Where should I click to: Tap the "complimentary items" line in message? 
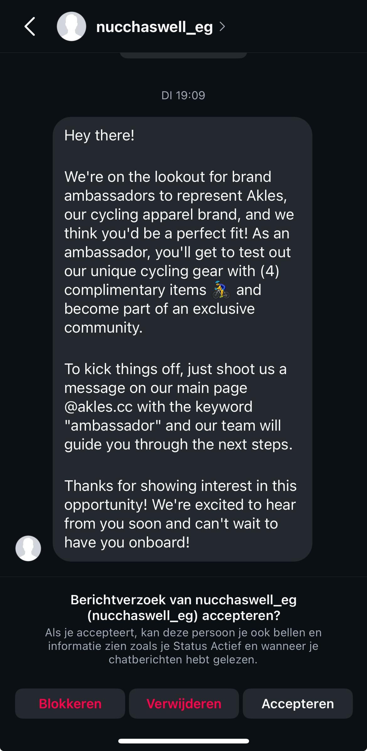coord(135,290)
